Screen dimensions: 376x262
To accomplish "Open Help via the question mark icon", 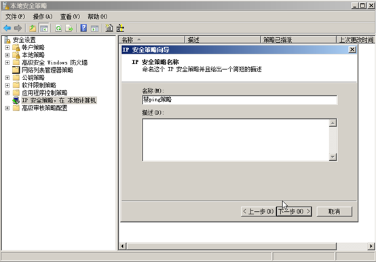I will [83, 28].
